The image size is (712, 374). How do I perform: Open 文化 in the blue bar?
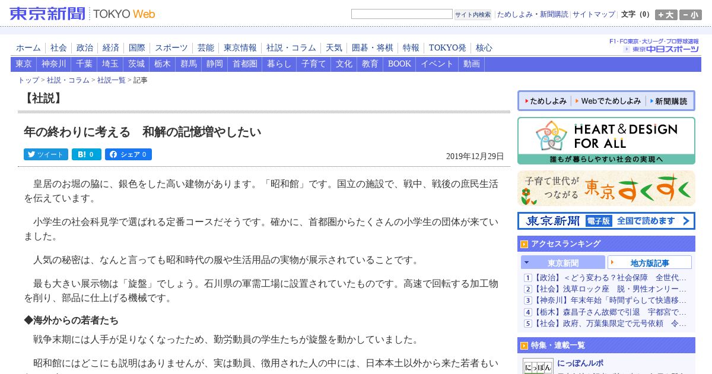point(344,64)
